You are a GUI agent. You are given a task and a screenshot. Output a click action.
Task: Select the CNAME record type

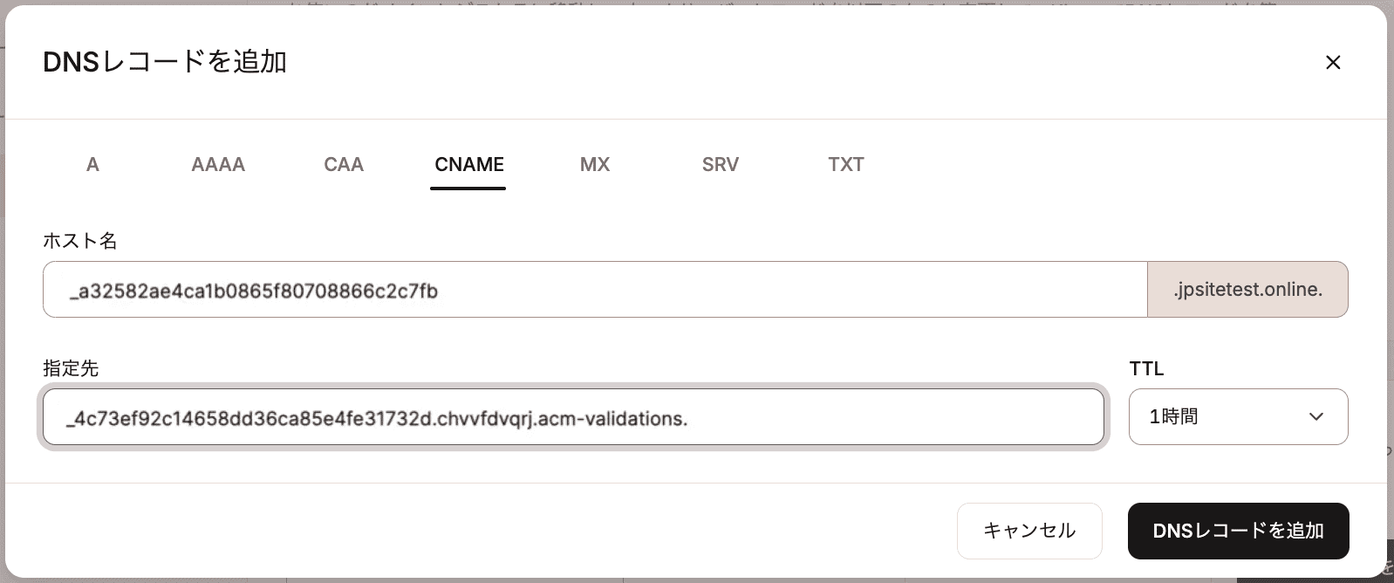tap(468, 164)
